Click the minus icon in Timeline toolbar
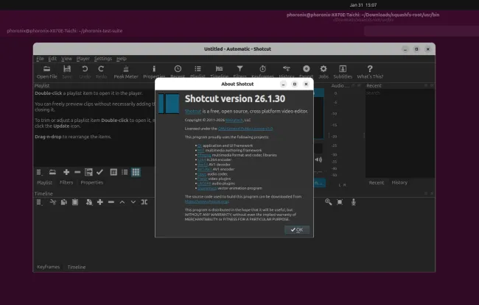 (x=111, y=202)
